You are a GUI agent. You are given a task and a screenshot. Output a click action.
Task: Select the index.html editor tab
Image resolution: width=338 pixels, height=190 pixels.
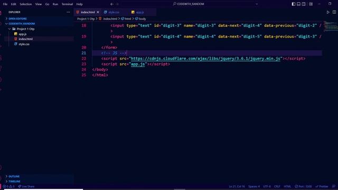(x=88, y=12)
